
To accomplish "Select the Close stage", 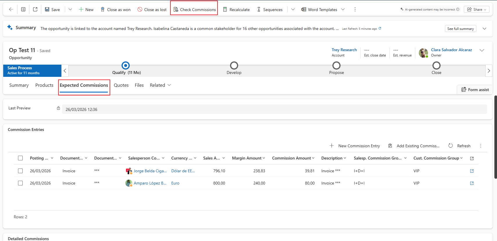I will pos(437,65).
